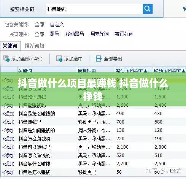Select keyword text 抖音靠什么赚钱
This screenshot has height=179, width=186.
[35, 164]
